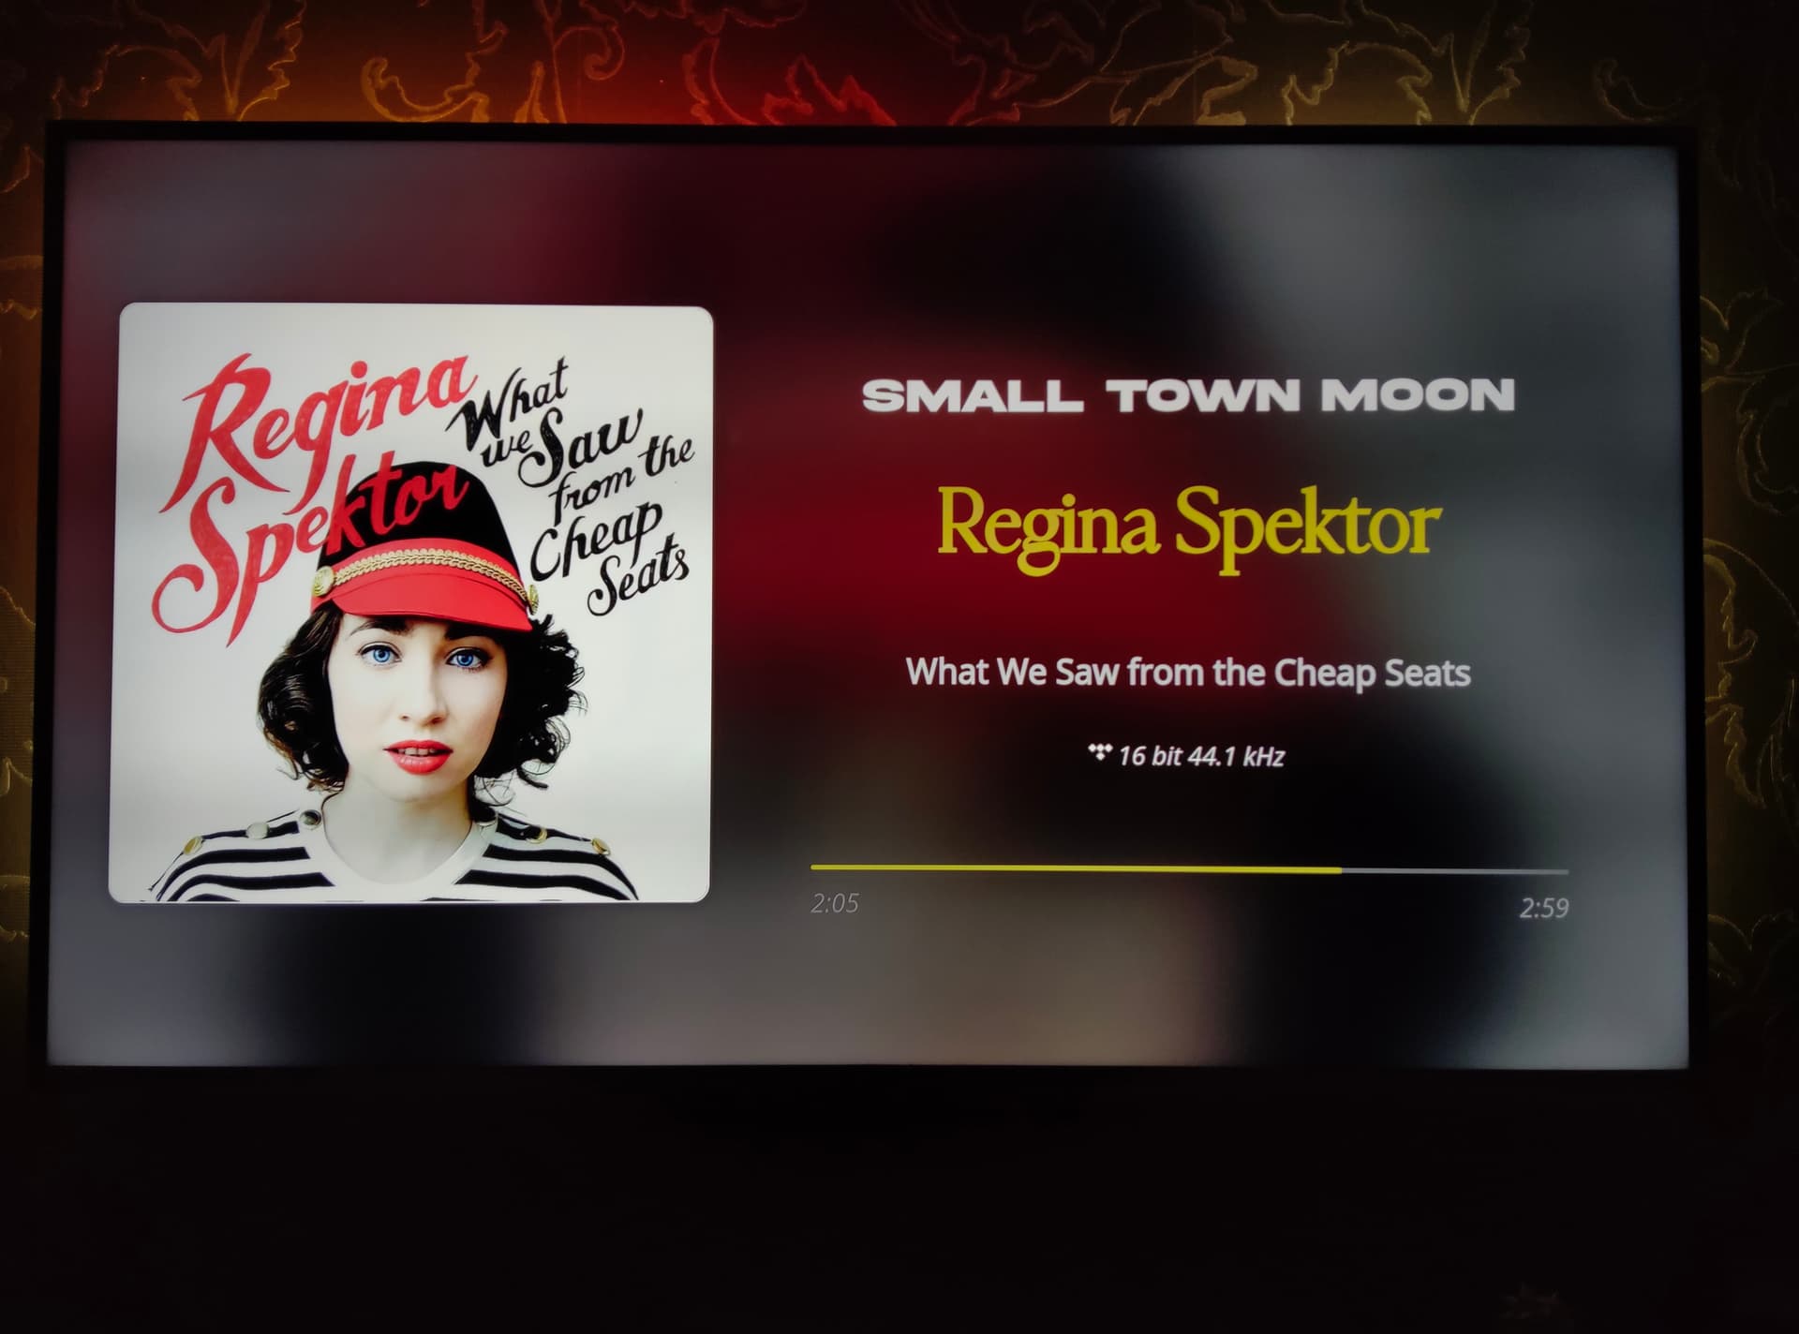
Task: Select the SMALL TOWN MOON track title
Action: tap(1188, 395)
